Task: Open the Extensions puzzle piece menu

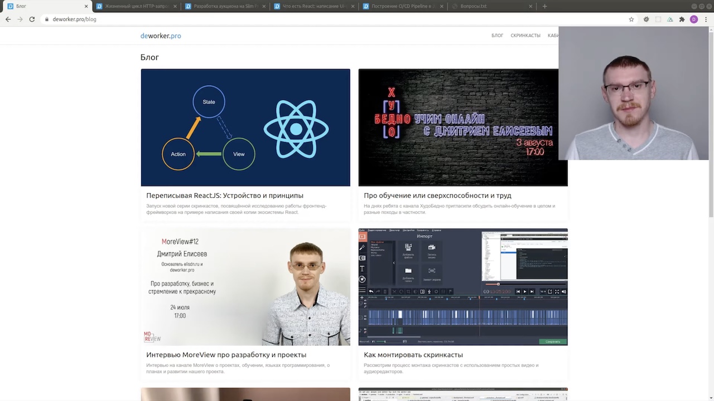Action: point(682,19)
